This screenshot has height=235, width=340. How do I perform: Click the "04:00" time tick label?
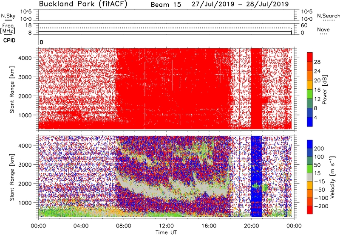81,226
